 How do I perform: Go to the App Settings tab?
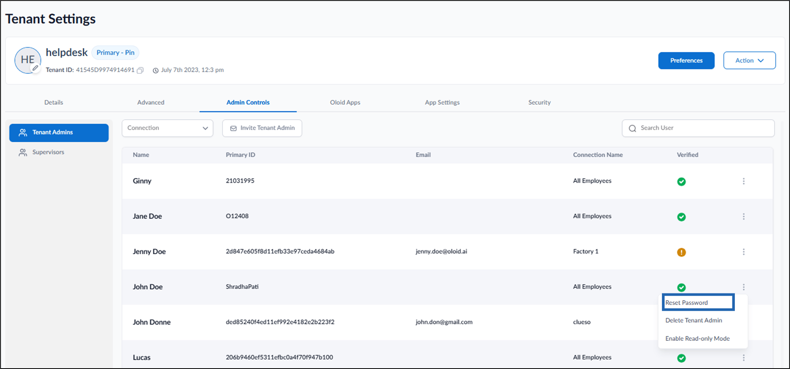coord(442,102)
